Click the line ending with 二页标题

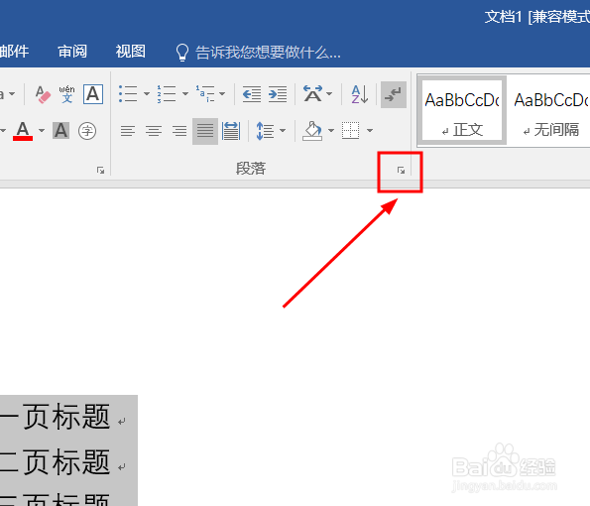tap(63, 462)
